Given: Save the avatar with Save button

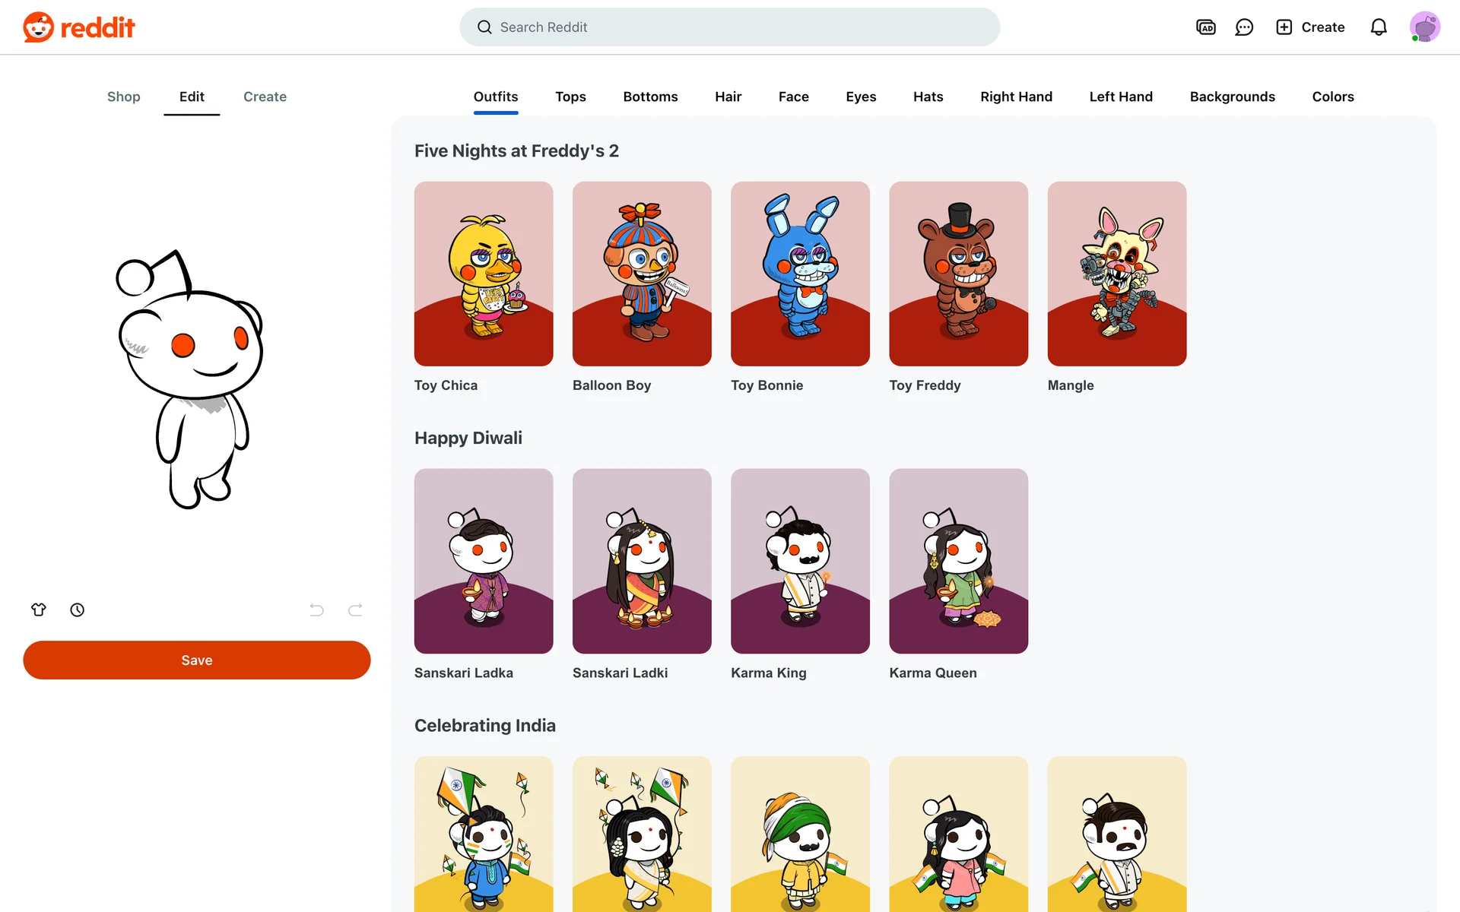Looking at the screenshot, I should (x=197, y=660).
